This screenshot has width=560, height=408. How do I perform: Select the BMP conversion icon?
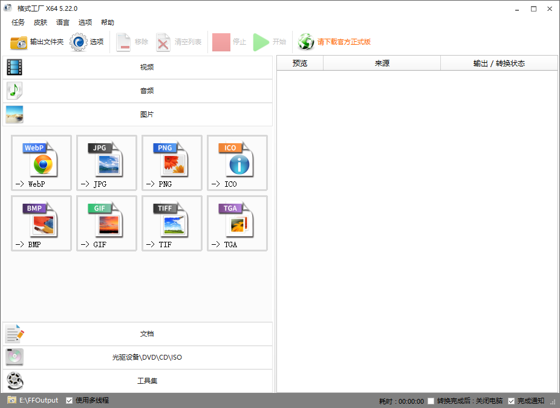(42, 223)
